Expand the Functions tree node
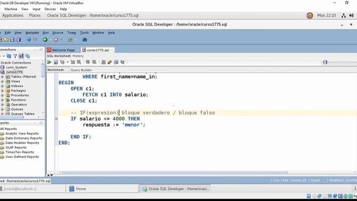The width and height of the screenshot is (357, 201). tap(2, 100)
